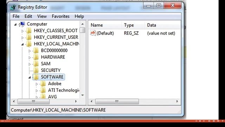Click the HKEY_CLASSES_ROOT folder icon
The image size is (225, 127).
pyautogui.click(x=29, y=31)
